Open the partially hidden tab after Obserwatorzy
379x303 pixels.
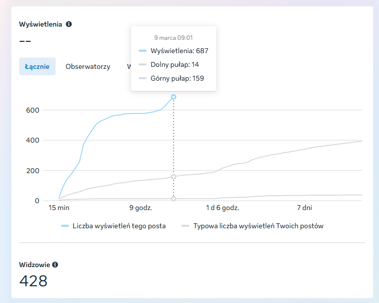[x=128, y=66]
